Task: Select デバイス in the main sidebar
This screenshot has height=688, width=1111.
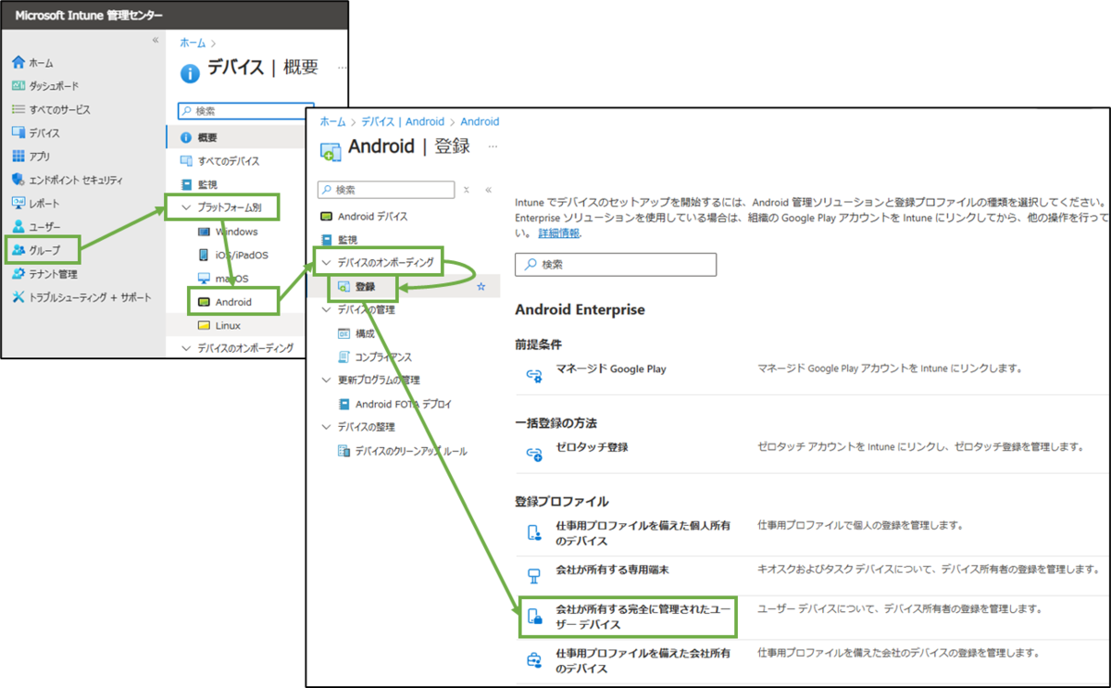Action: (35, 133)
